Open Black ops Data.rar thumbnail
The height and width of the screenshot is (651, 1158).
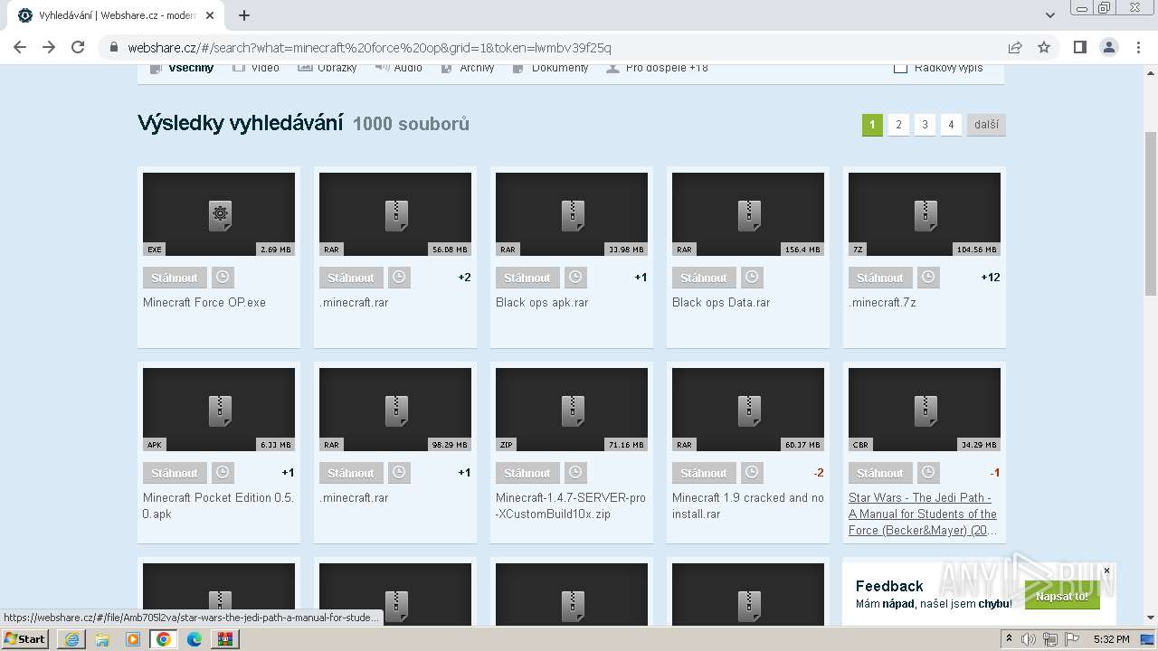point(748,214)
